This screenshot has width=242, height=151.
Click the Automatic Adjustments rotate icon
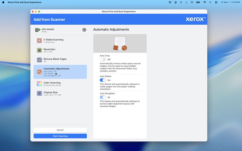39,72
